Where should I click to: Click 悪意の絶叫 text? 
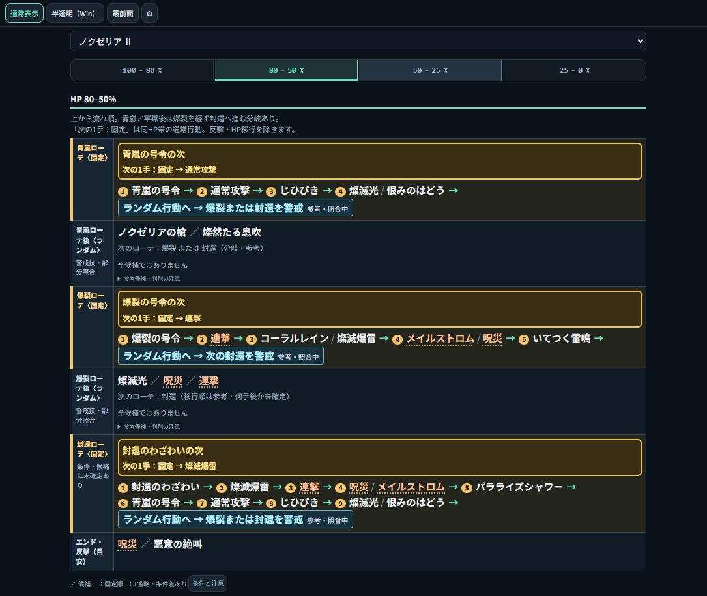pyautogui.click(x=178, y=545)
